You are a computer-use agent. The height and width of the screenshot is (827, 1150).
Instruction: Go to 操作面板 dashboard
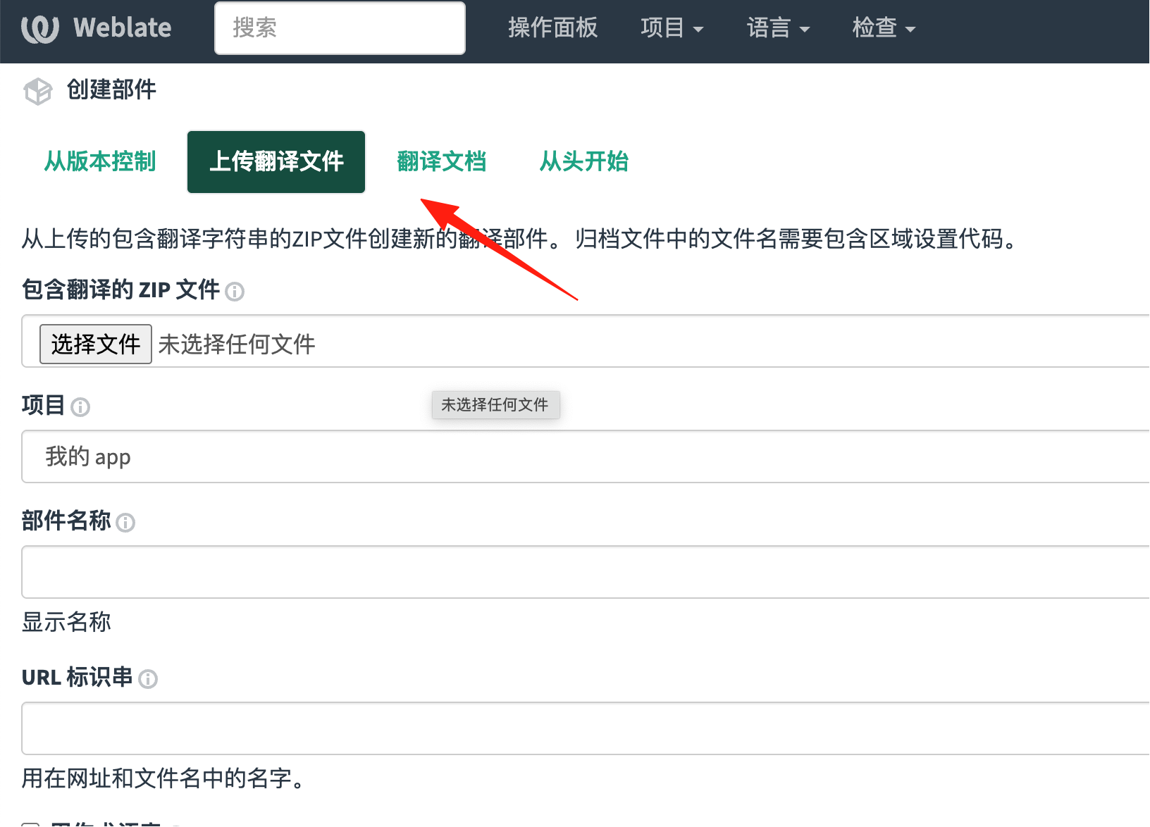tap(552, 28)
